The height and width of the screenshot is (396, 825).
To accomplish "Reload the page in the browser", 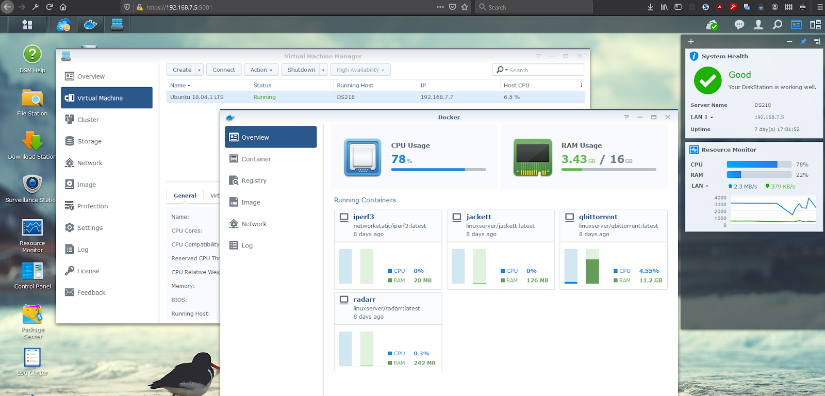I will (49, 7).
